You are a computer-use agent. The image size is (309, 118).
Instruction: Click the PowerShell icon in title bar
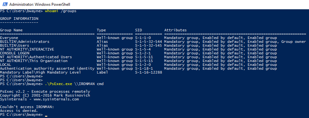click(x=5, y=4)
